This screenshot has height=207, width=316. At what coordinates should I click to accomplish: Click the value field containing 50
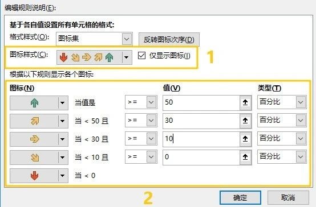[201, 103]
